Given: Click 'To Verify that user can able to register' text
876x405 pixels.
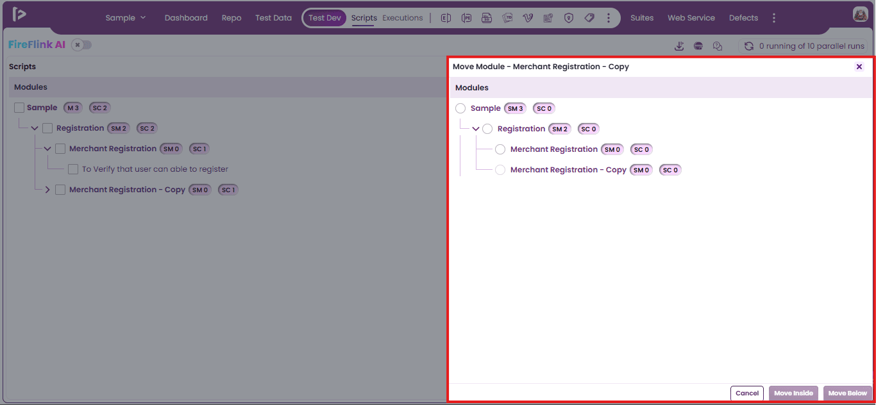Looking at the screenshot, I should click(x=155, y=169).
